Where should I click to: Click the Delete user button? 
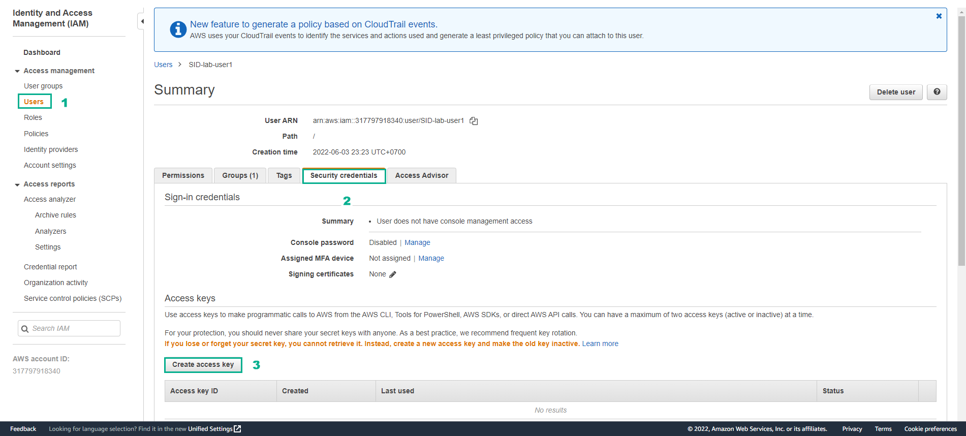(x=896, y=92)
